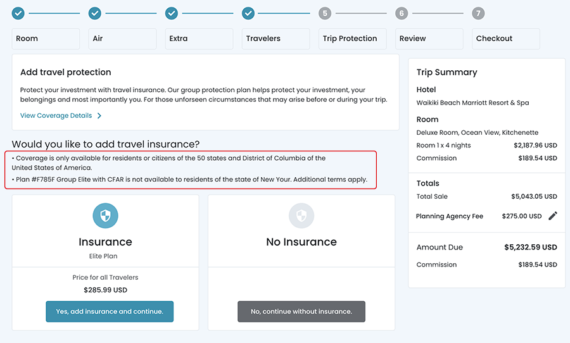The image size is (570, 343).
Task: Click the pencil icon beside Planning Agency Fee
Action: (x=553, y=216)
